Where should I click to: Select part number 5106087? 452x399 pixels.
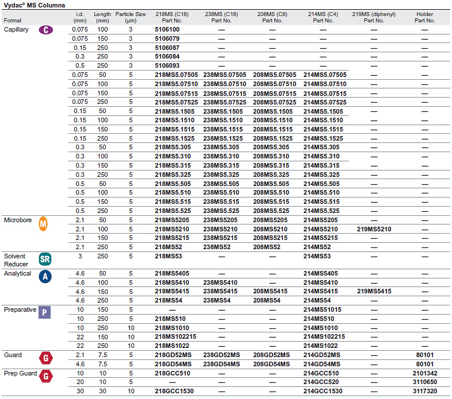click(x=167, y=48)
